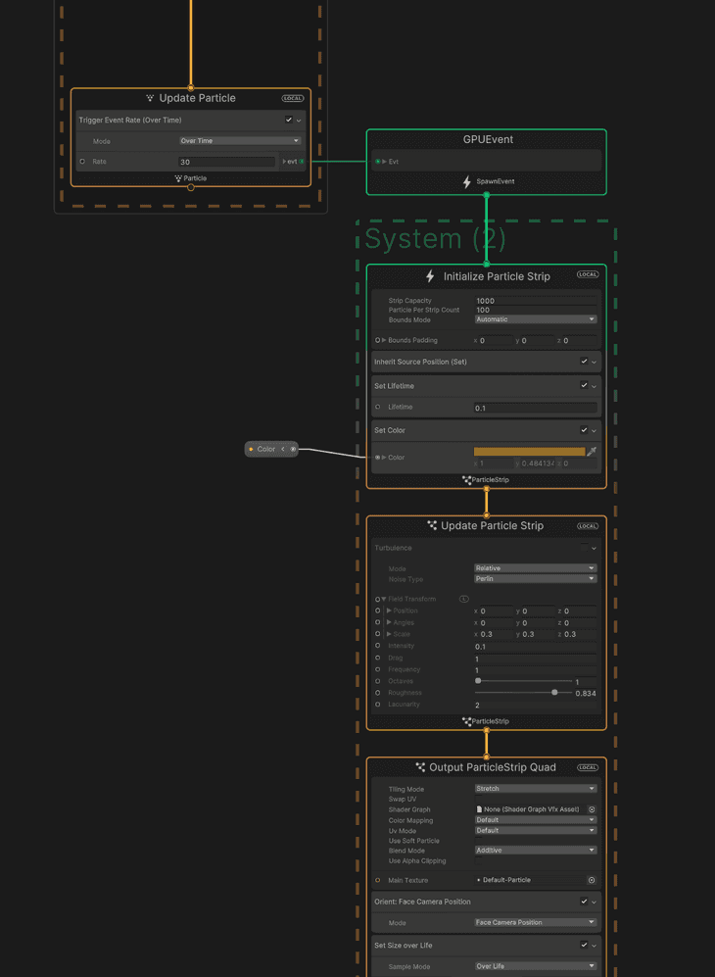This screenshot has height=977, width=715.
Task: Expand the Scale foldout under Field Transform
Action: point(389,634)
